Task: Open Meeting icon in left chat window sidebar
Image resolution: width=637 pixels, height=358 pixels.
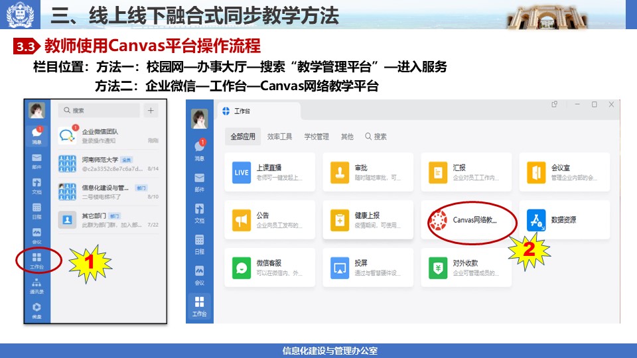Action: coord(36,235)
